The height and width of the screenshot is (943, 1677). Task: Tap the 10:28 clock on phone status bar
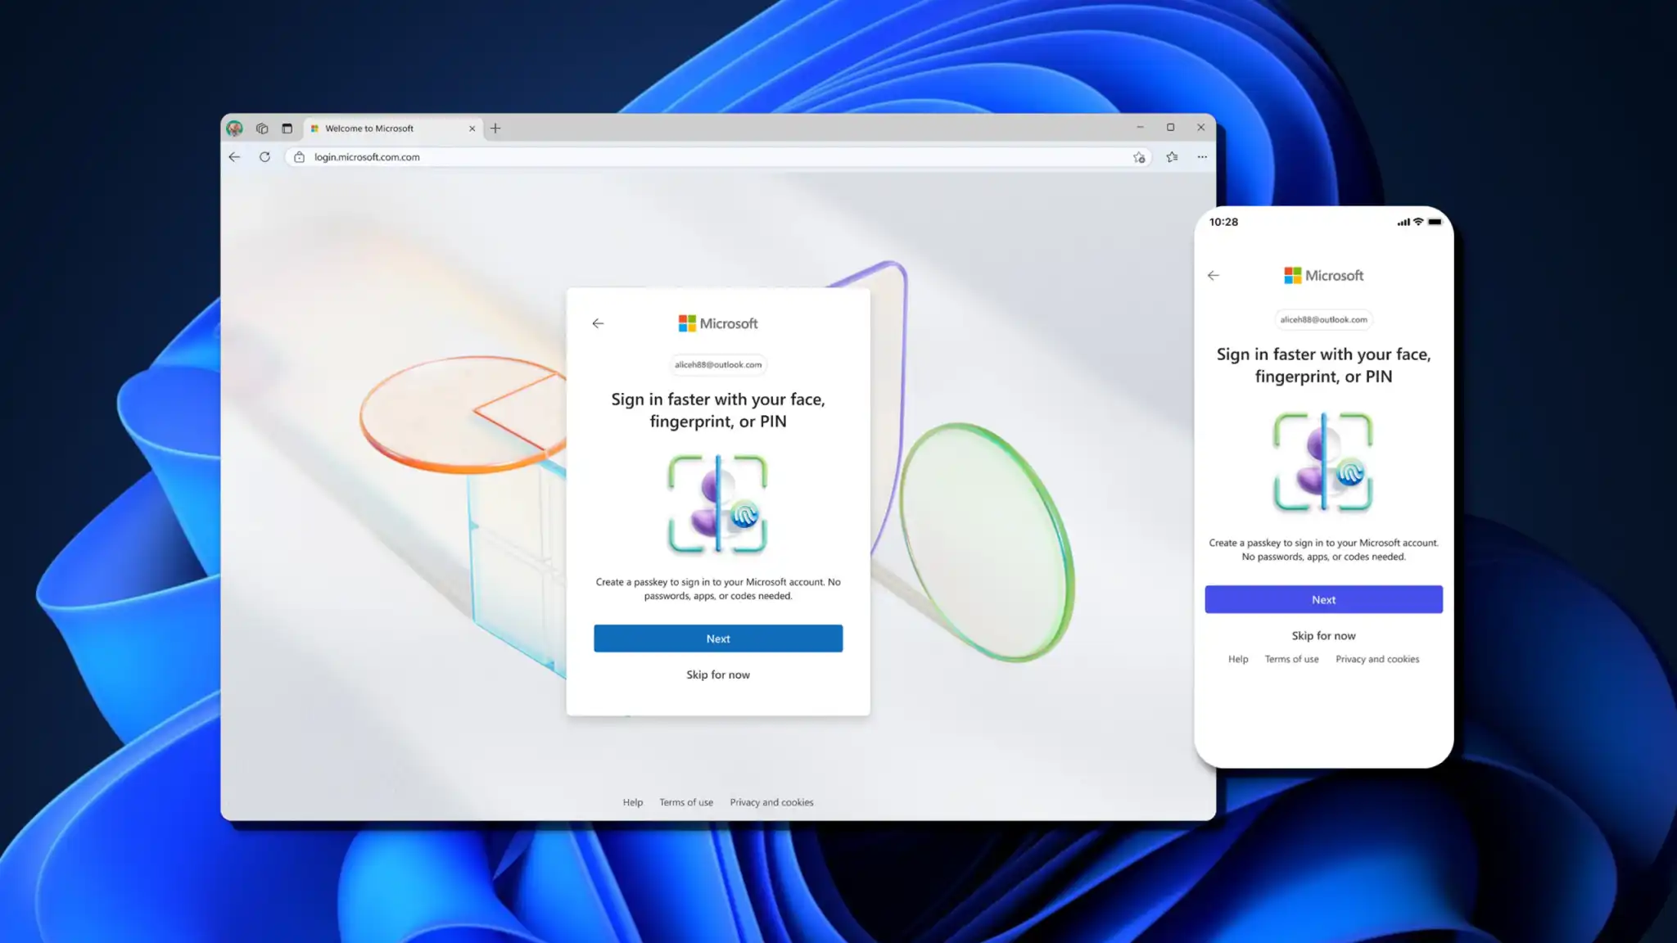[1223, 222]
